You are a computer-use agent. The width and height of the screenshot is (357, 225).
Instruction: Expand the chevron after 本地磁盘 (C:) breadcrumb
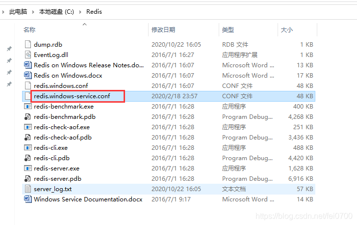pos(80,12)
